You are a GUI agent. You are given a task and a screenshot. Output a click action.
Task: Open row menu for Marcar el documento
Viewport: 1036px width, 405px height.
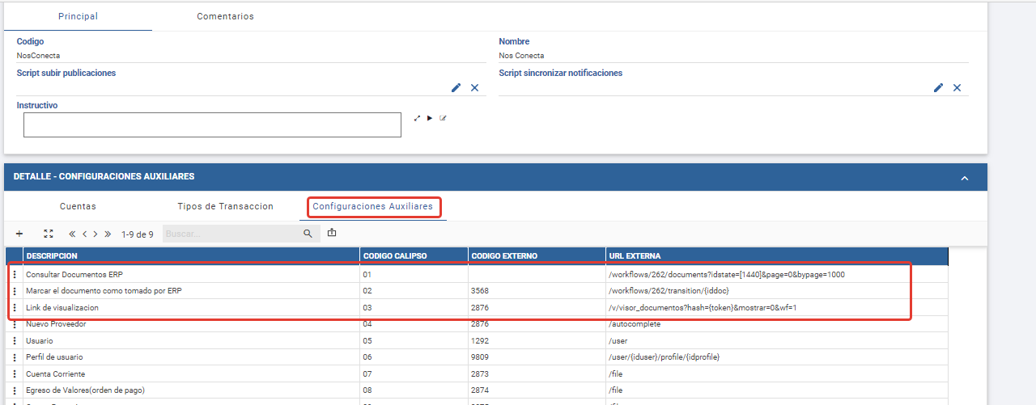pyautogui.click(x=15, y=291)
